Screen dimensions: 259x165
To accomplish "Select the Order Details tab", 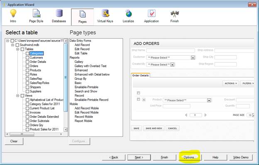I will 140,75.
